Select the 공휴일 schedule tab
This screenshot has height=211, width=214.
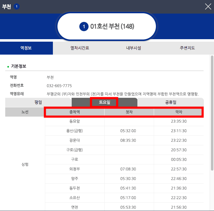click(x=171, y=102)
